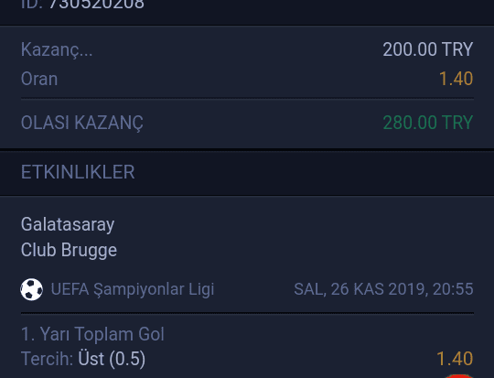The image size is (494, 378).
Task: Click the ID: label at top
Action: click(32, 5)
